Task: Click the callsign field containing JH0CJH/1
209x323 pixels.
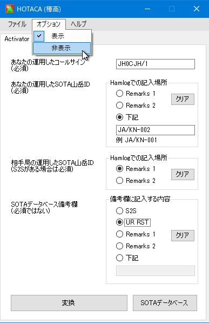Action: pyautogui.click(x=156, y=64)
